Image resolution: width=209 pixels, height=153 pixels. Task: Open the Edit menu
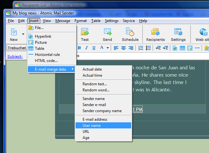(x=21, y=21)
